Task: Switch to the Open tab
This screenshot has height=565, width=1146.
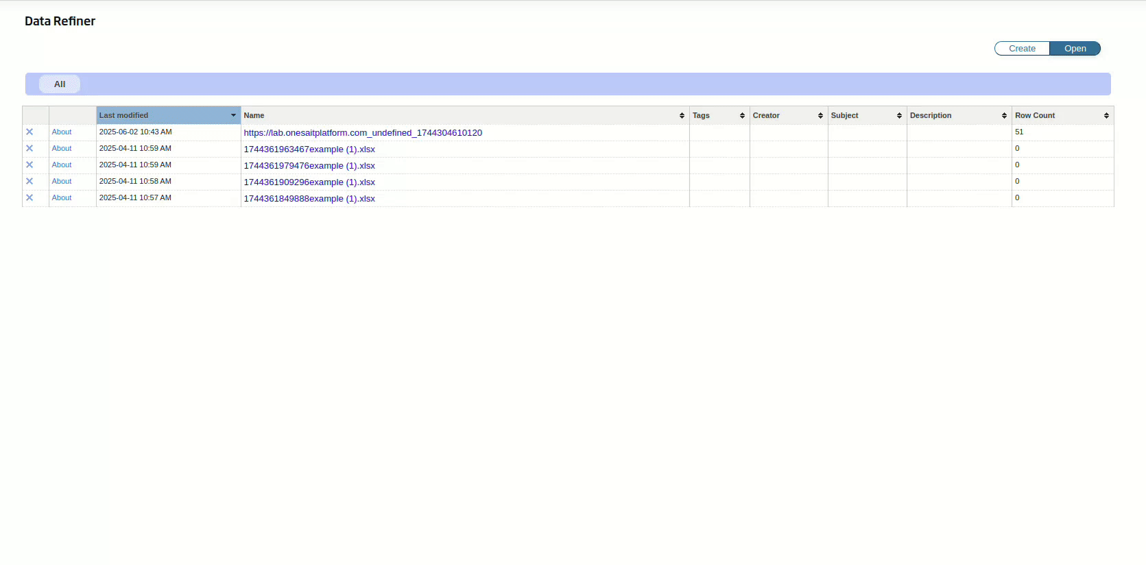Action: tap(1075, 49)
